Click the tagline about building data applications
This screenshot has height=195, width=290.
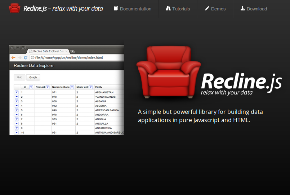(x=200, y=116)
